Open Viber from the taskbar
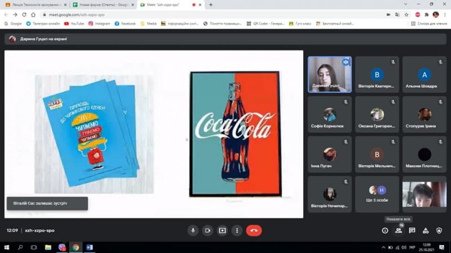 (x=62, y=247)
